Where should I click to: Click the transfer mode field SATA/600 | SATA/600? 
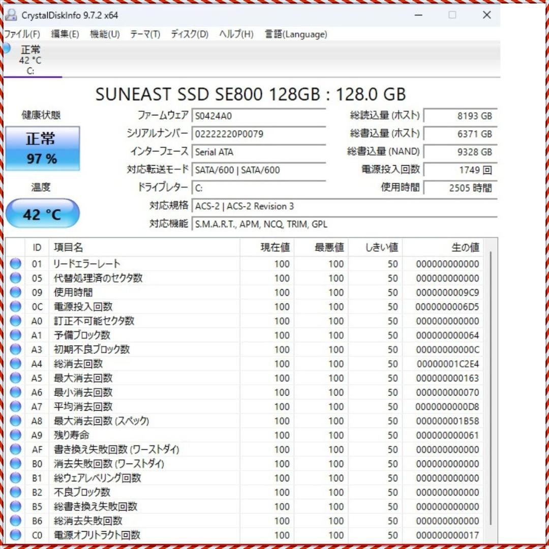(259, 170)
